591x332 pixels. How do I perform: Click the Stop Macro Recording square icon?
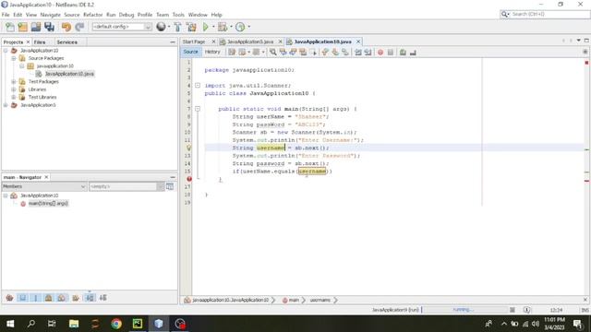point(391,53)
